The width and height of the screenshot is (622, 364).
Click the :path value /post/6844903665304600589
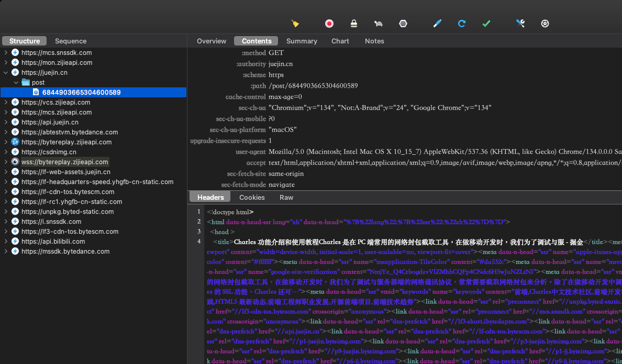pyautogui.click(x=314, y=86)
